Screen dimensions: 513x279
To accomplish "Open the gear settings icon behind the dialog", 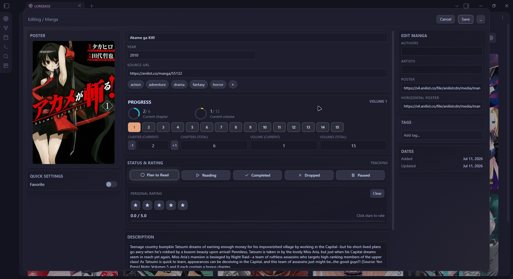I will coord(492,38).
